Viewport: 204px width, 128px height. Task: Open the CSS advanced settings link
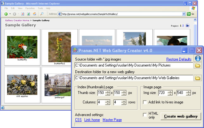78,120
